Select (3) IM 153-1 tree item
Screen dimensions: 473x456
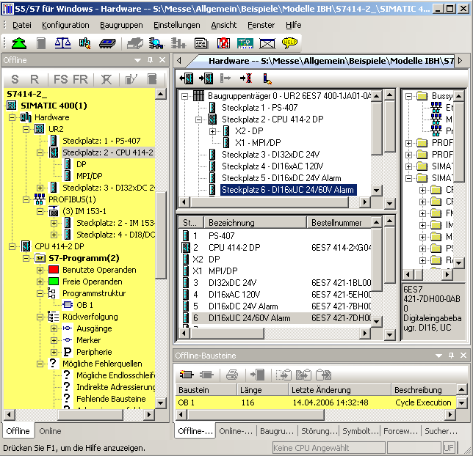pyautogui.click(x=84, y=211)
